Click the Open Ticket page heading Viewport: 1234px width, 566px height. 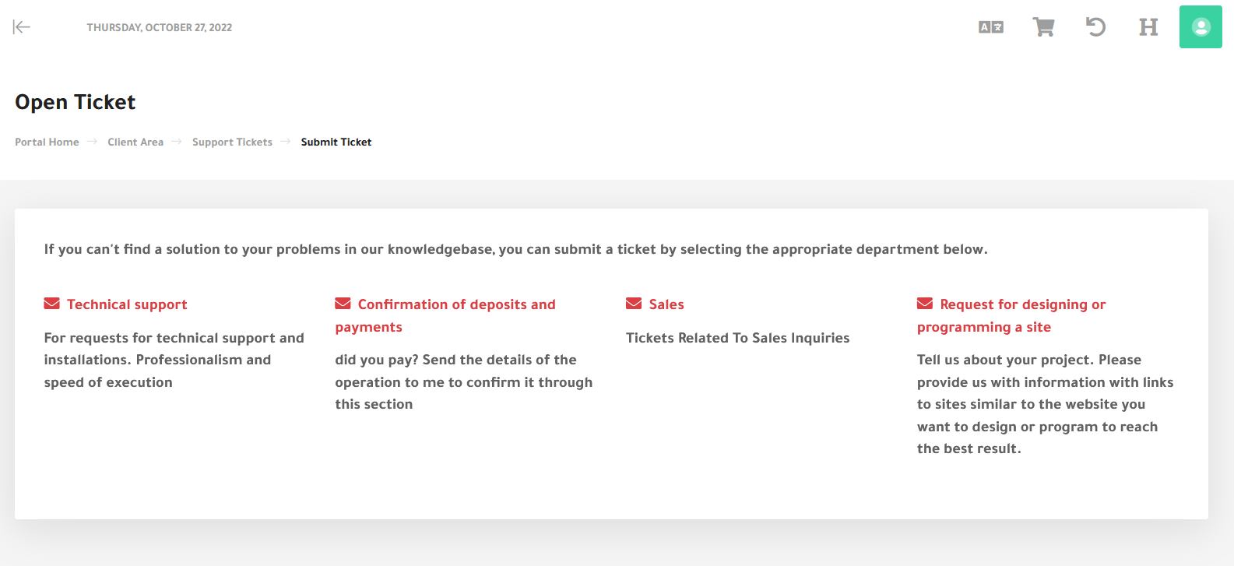click(x=75, y=102)
